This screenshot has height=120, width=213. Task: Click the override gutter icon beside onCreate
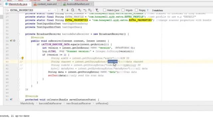tap(11, 99)
